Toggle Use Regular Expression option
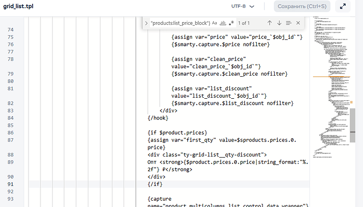 tap(231, 23)
